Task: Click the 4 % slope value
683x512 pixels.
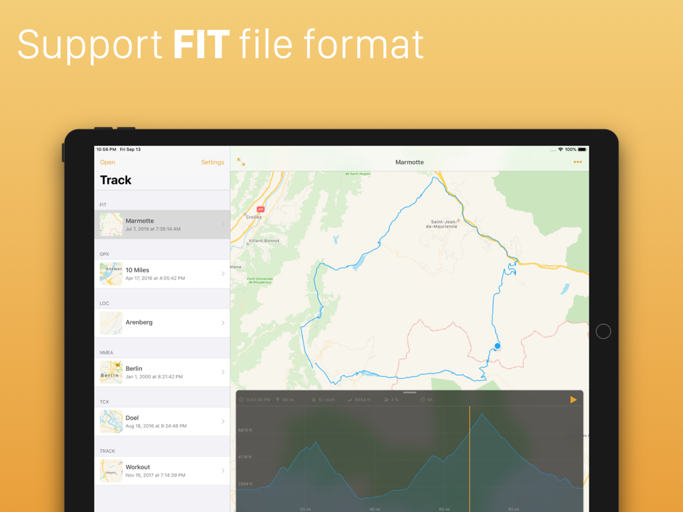Action: point(395,399)
